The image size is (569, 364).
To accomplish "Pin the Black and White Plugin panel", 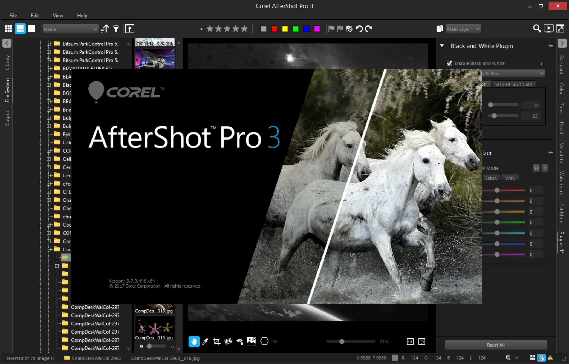I will (x=551, y=46).
